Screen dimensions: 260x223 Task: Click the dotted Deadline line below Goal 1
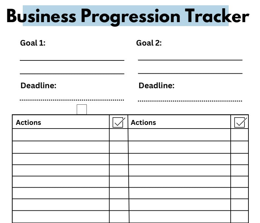click(x=72, y=99)
